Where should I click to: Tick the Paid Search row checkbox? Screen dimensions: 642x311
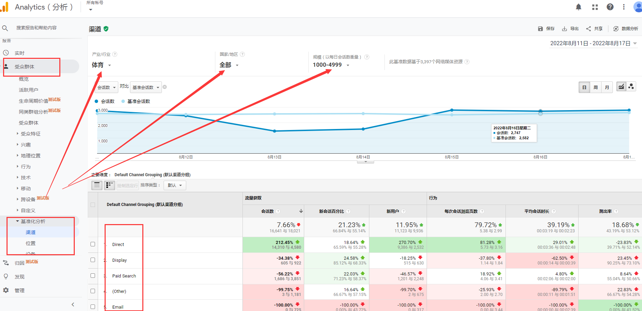point(93,276)
